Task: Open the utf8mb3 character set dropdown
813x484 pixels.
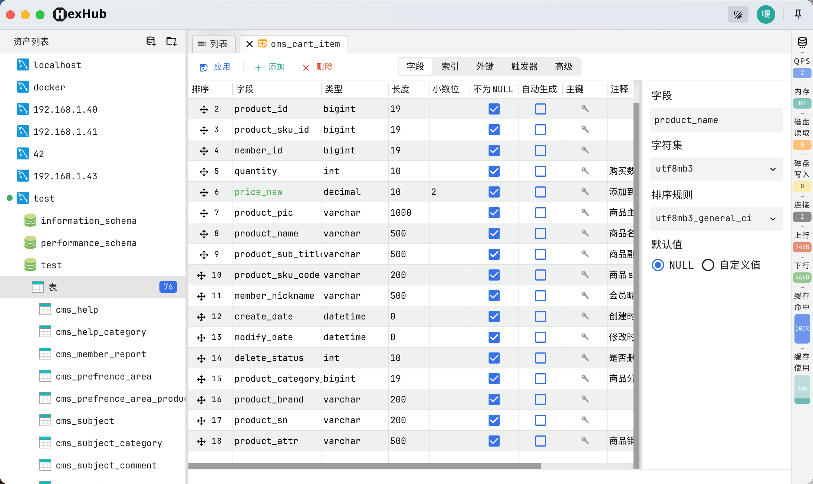Action: (x=716, y=169)
